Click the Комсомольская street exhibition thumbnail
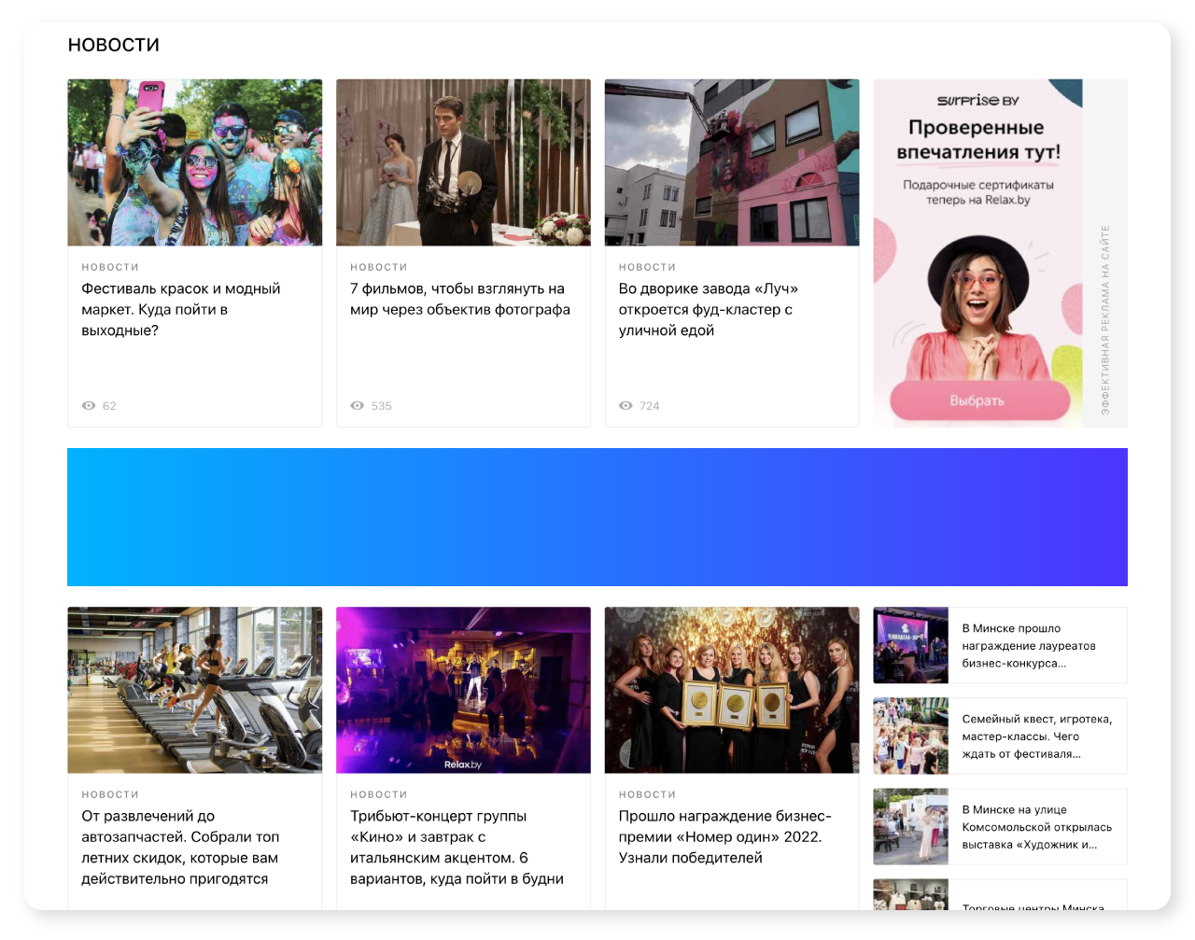1195x940 pixels. 911,827
